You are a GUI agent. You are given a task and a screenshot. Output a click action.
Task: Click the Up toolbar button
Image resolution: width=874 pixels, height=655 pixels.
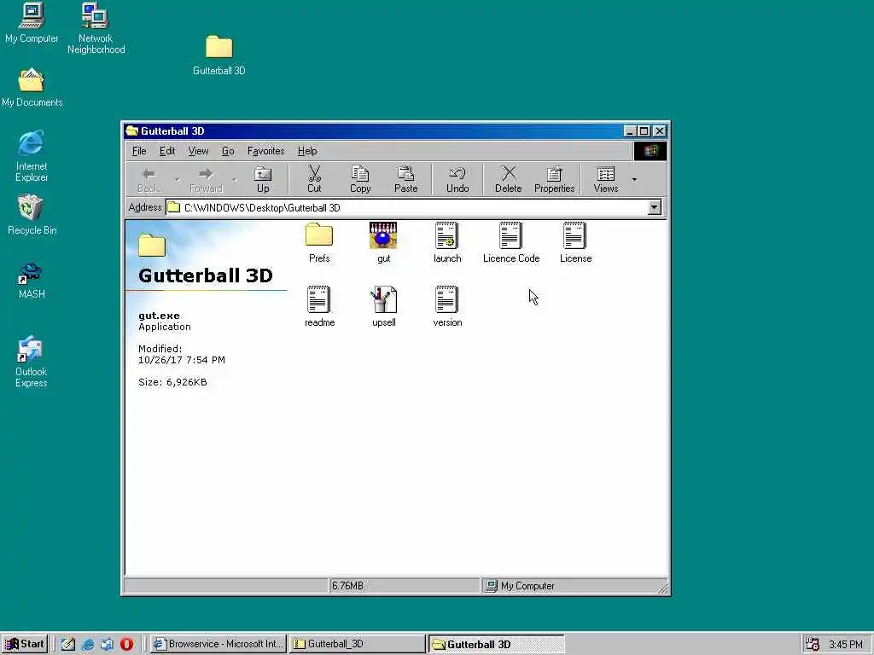point(263,179)
